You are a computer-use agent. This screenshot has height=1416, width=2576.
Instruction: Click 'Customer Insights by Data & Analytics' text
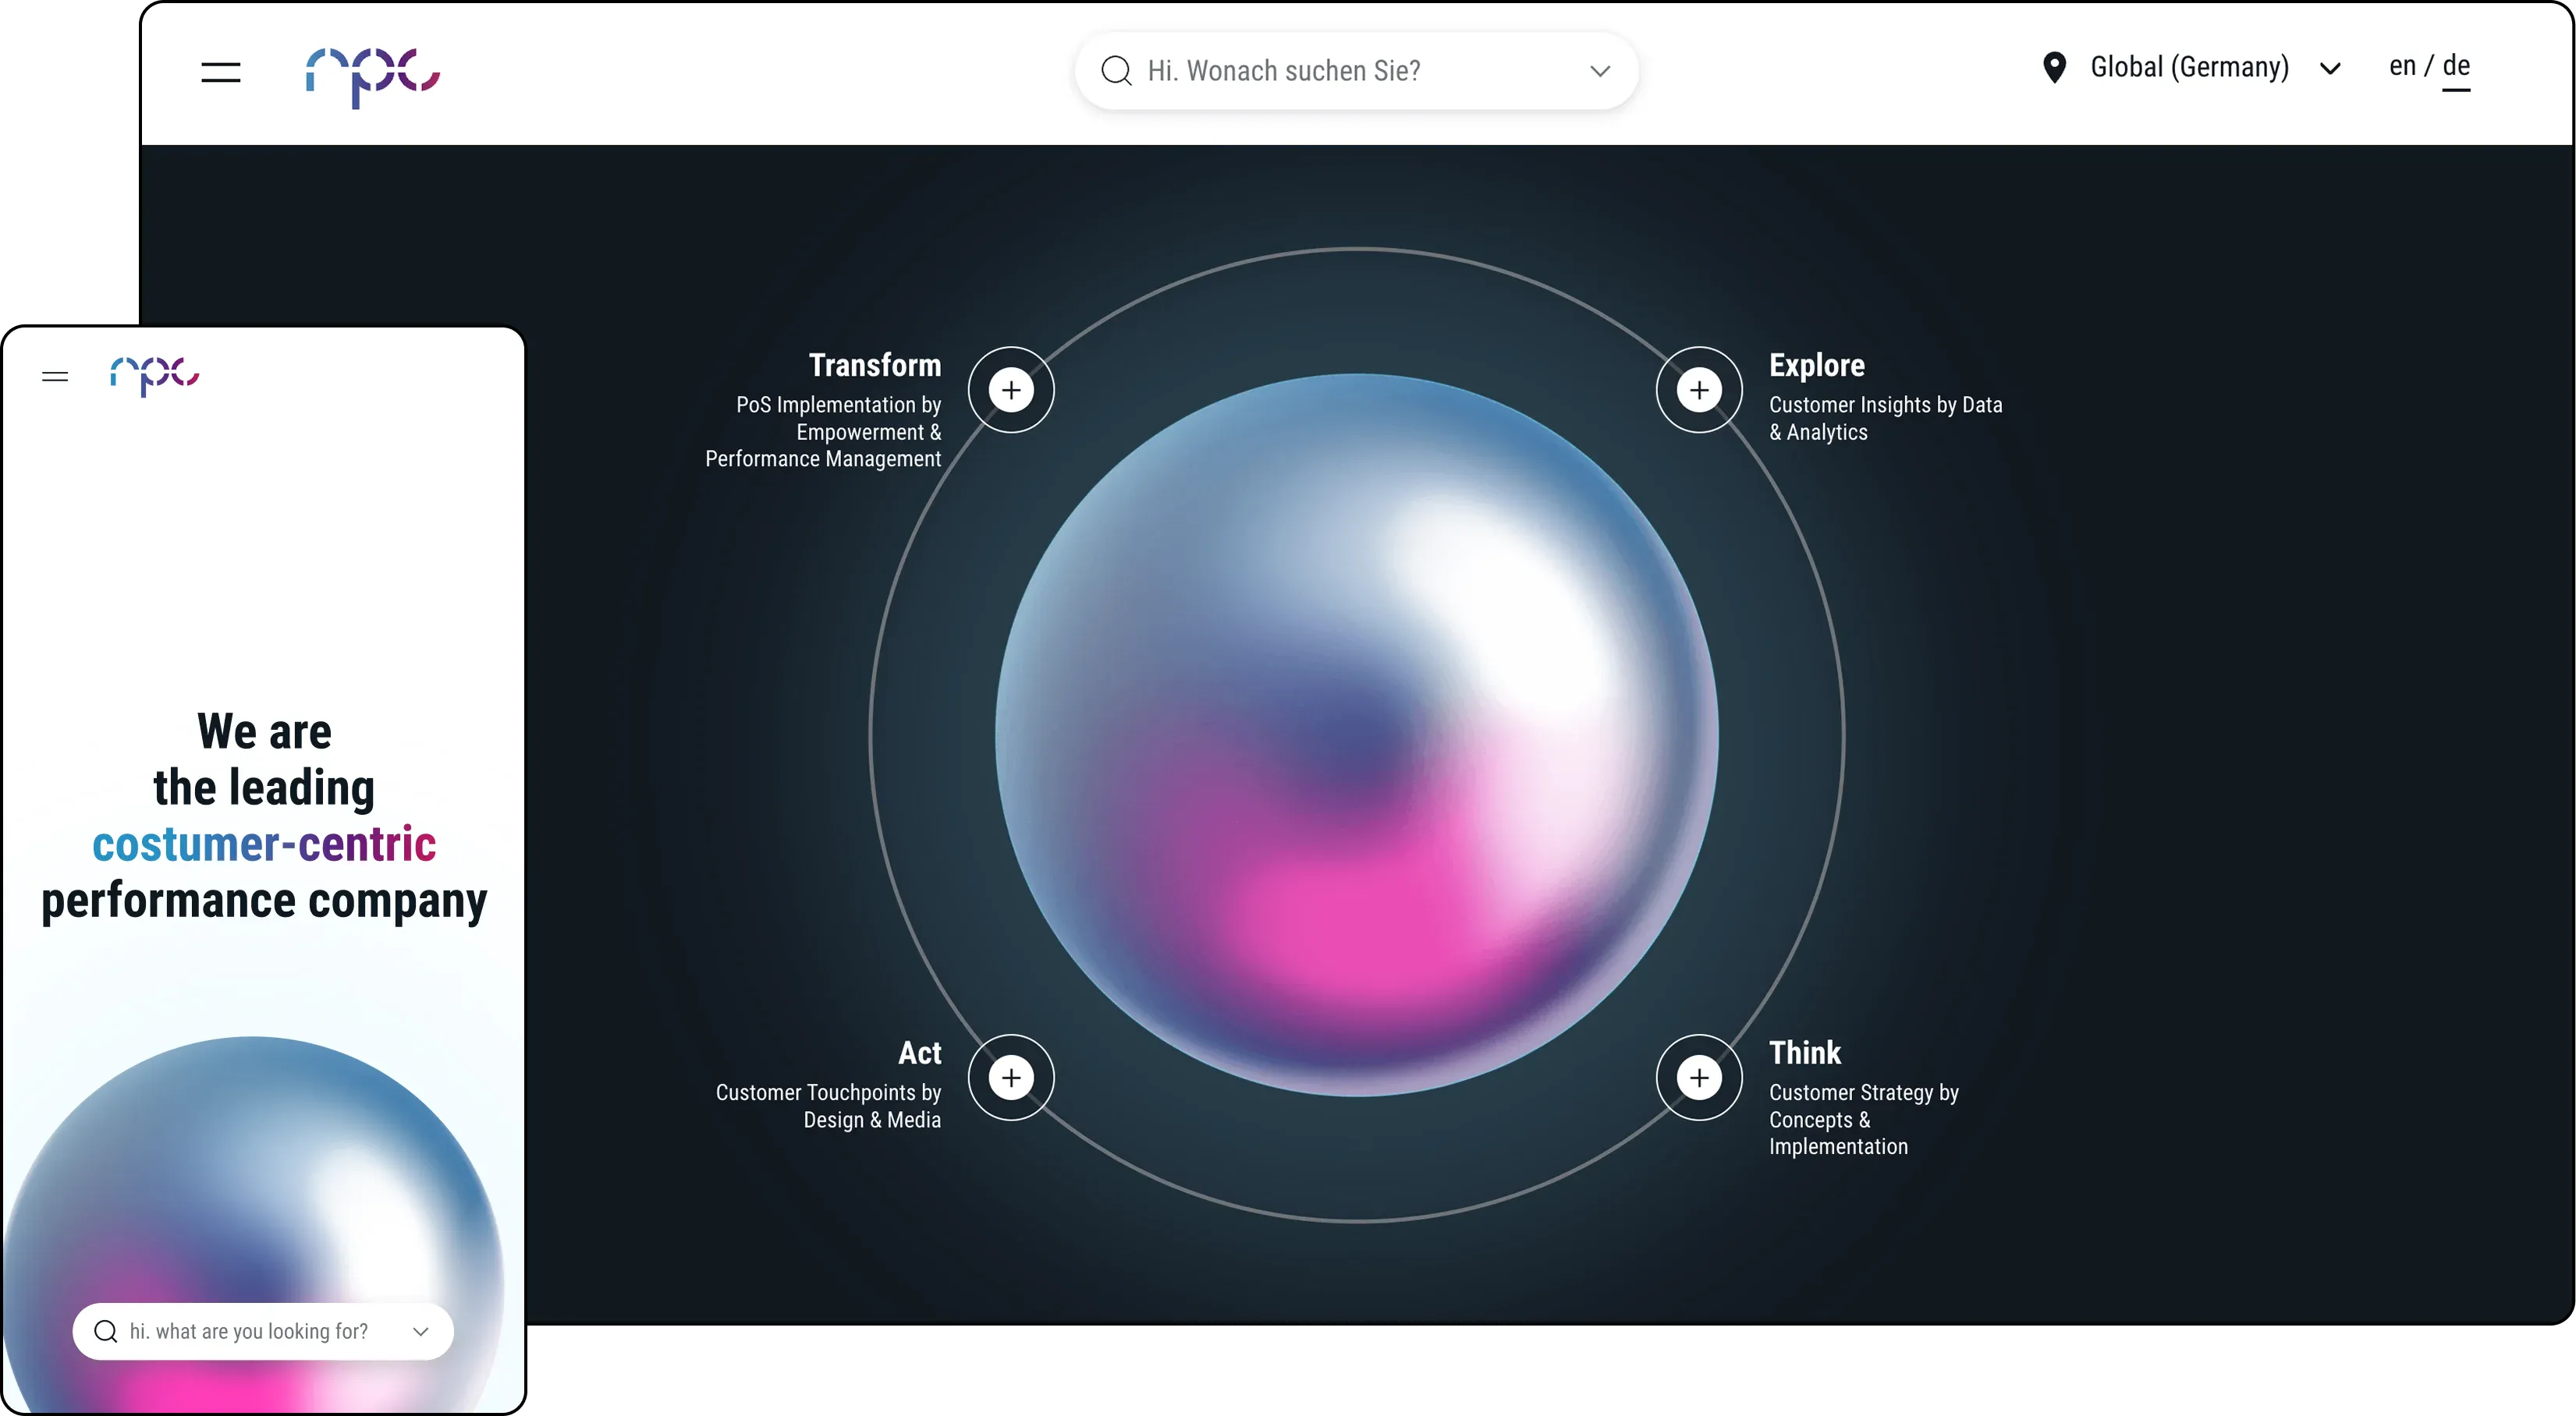coord(1885,418)
